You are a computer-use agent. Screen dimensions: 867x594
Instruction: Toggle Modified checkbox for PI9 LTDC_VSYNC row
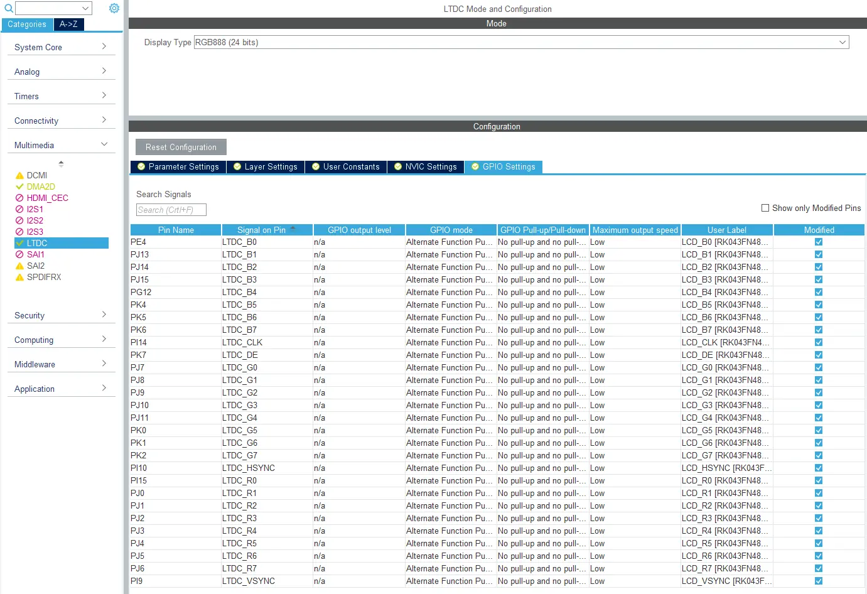click(x=819, y=581)
